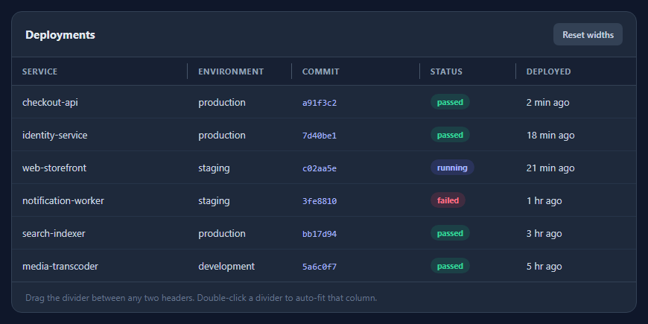The width and height of the screenshot is (648, 324).
Task: Select the checkout-api service name
Action: pyautogui.click(x=50, y=102)
